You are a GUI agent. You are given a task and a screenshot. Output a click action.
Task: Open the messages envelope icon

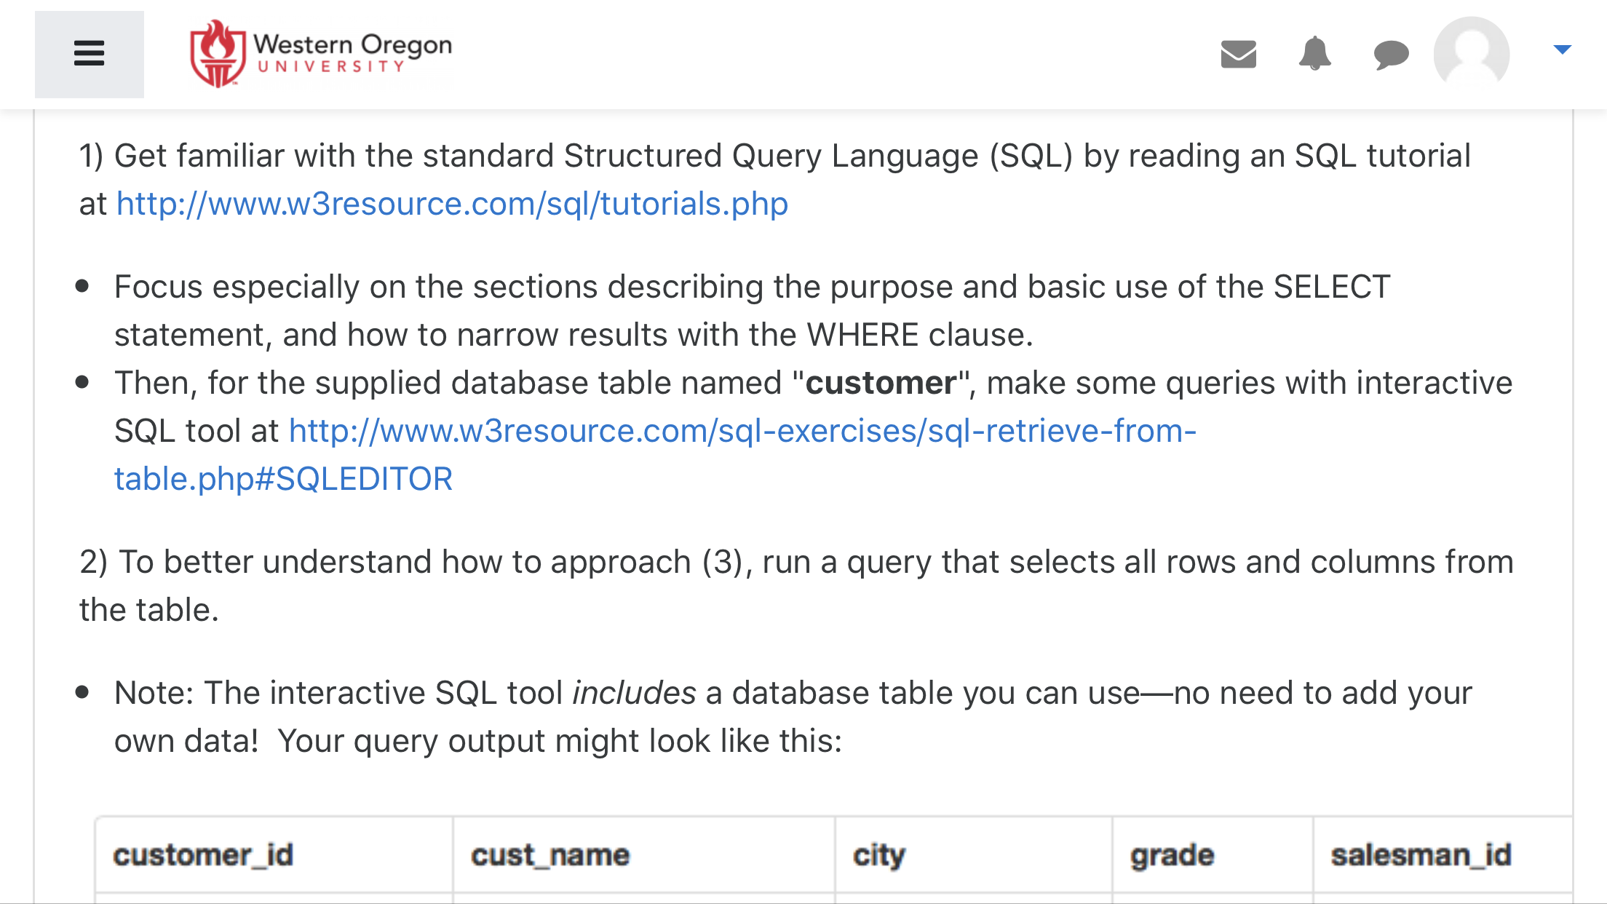[1238, 54]
